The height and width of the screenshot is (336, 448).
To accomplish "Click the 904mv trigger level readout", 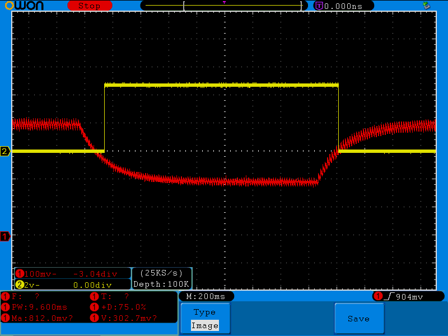I will tap(409, 297).
